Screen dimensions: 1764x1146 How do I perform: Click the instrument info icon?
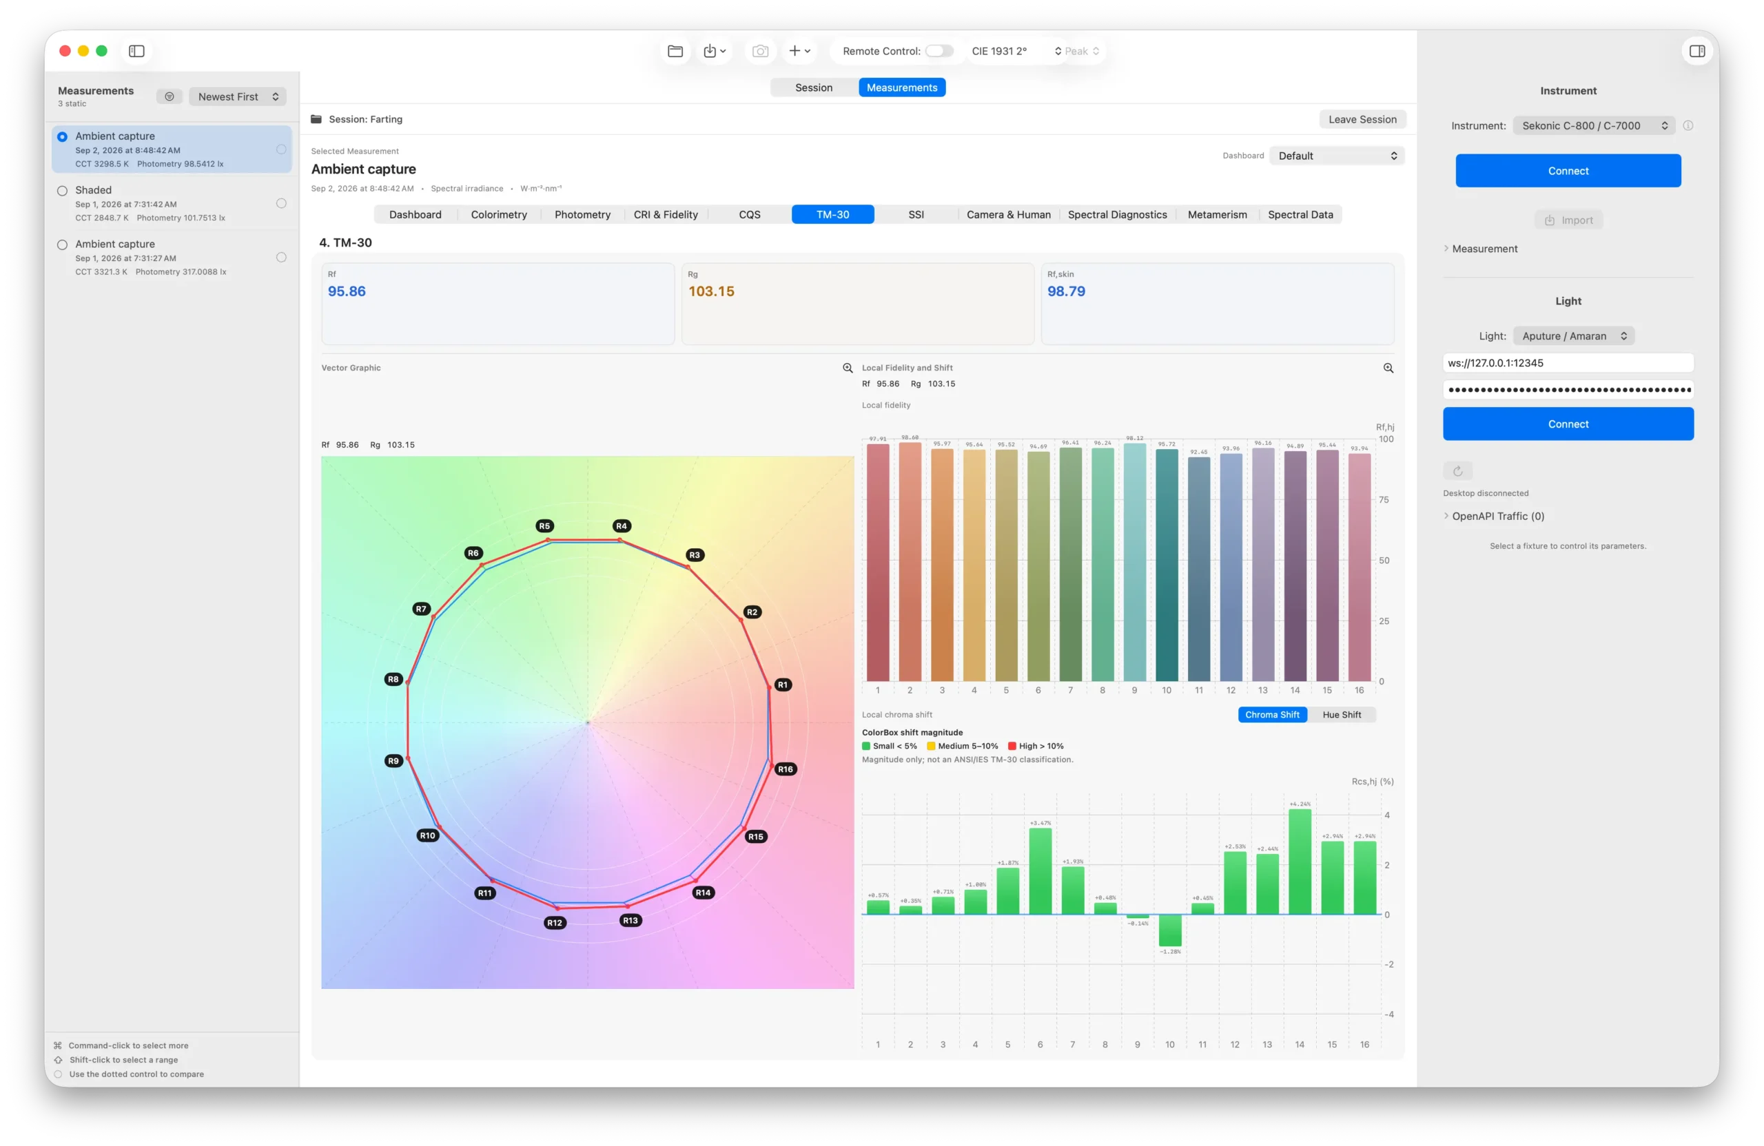point(1688,126)
